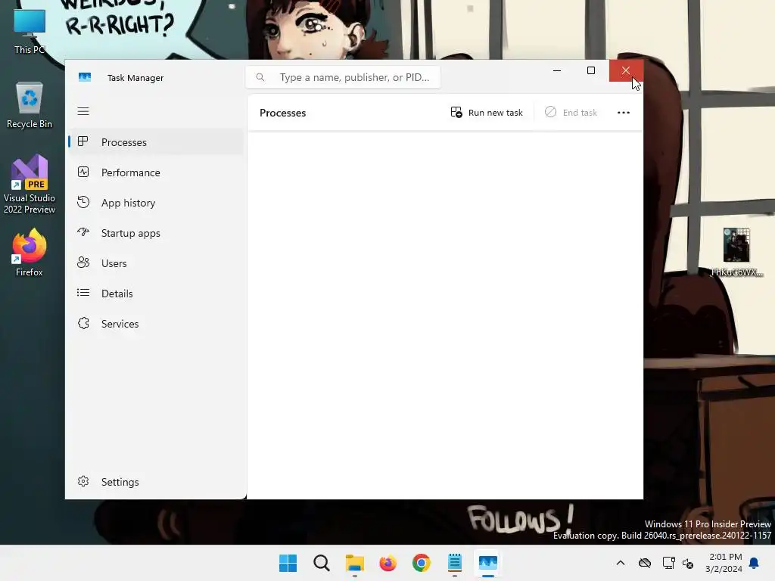Toggle the hamburger navigation menu
775x581 pixels.
coord(83,111)
